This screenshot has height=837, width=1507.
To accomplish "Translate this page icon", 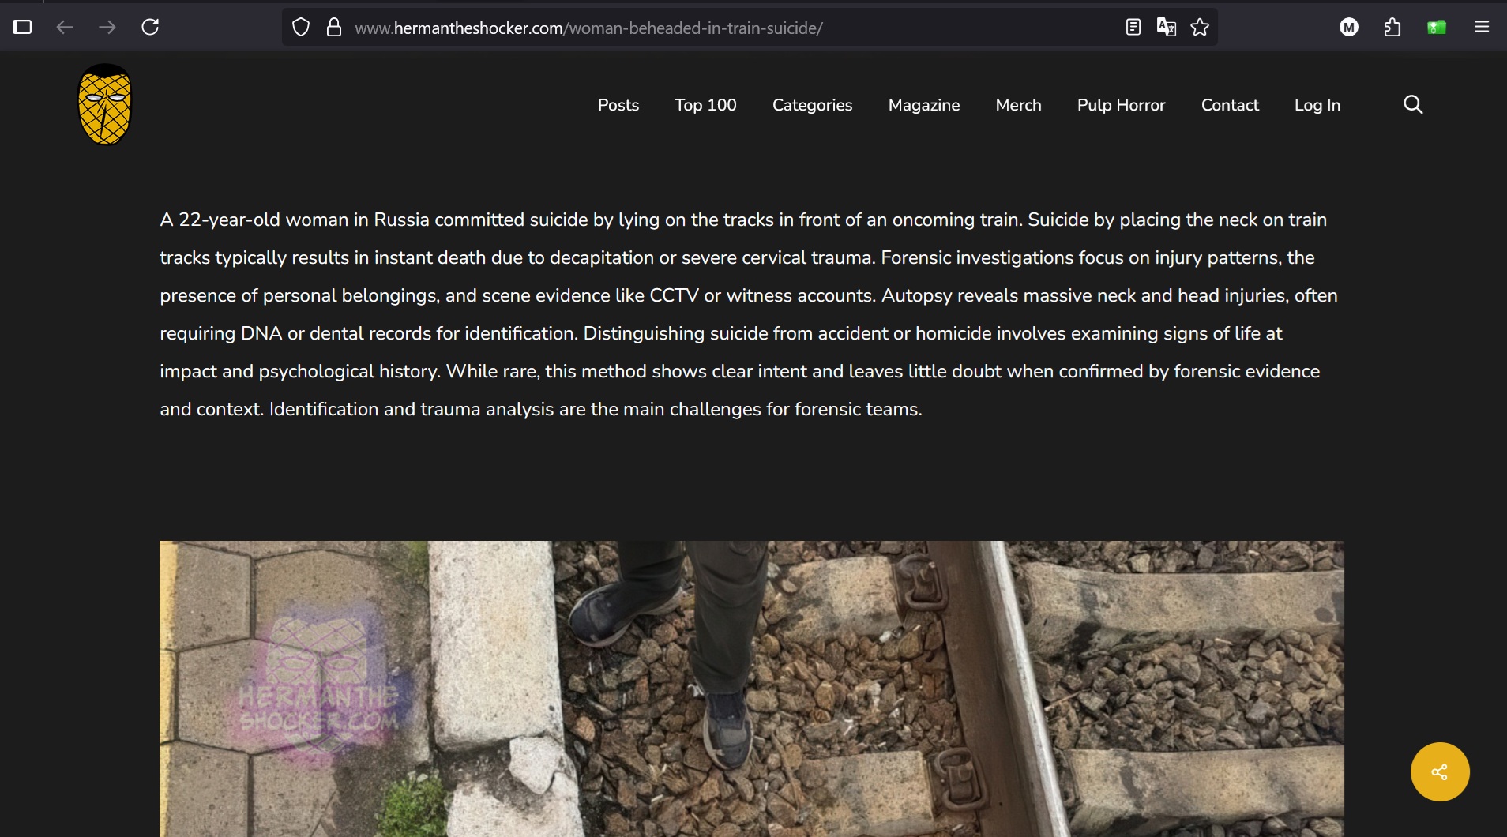I will (1167, 28).
